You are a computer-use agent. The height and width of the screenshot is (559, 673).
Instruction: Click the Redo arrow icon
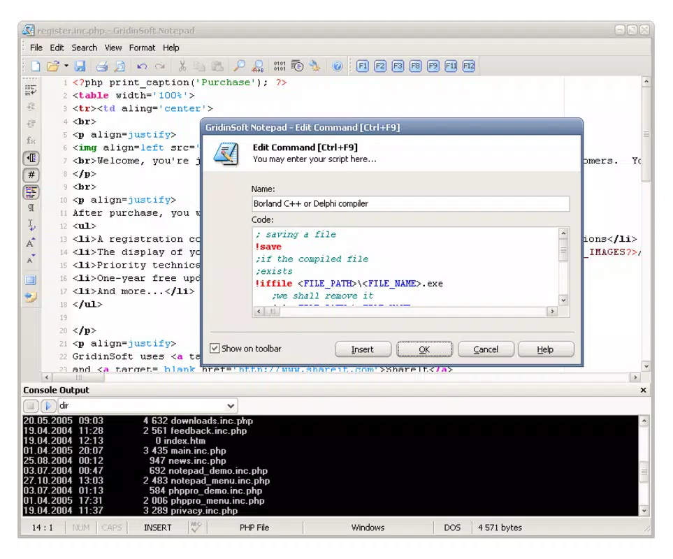[x=160, y=66]
